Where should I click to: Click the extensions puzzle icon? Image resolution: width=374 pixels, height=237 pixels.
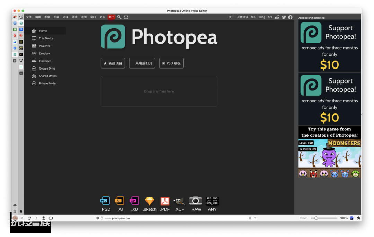coord(358,218)
